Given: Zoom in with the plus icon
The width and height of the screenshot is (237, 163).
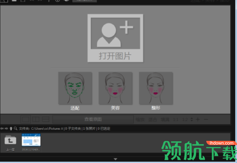Looking at the screenshot, I should pyautogui.click(x=198, y=119).
